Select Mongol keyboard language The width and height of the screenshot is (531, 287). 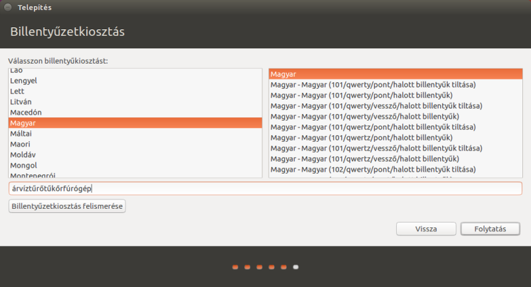point(23,165)
